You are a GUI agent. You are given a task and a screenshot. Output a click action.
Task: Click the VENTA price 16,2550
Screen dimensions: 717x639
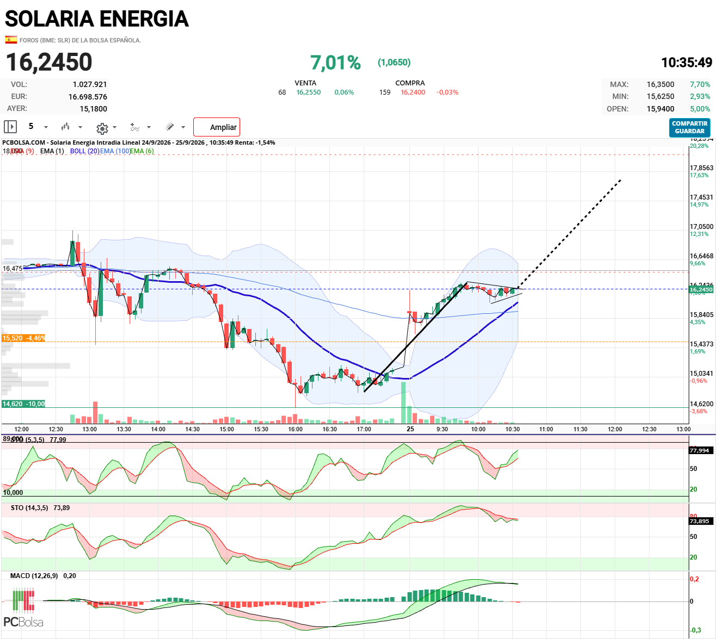309,92
